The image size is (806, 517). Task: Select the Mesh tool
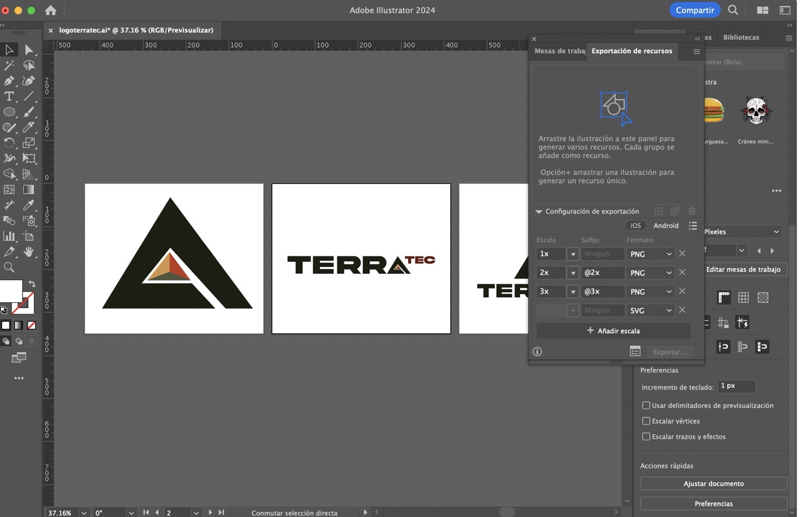coord(9,190)
